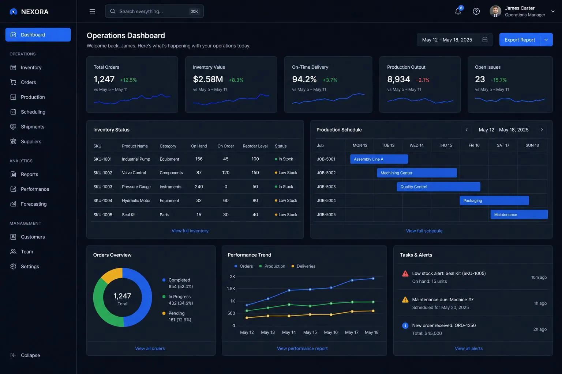Go to the Scheduling menu label
Screen dimensions: 562x374
[33, 112]
